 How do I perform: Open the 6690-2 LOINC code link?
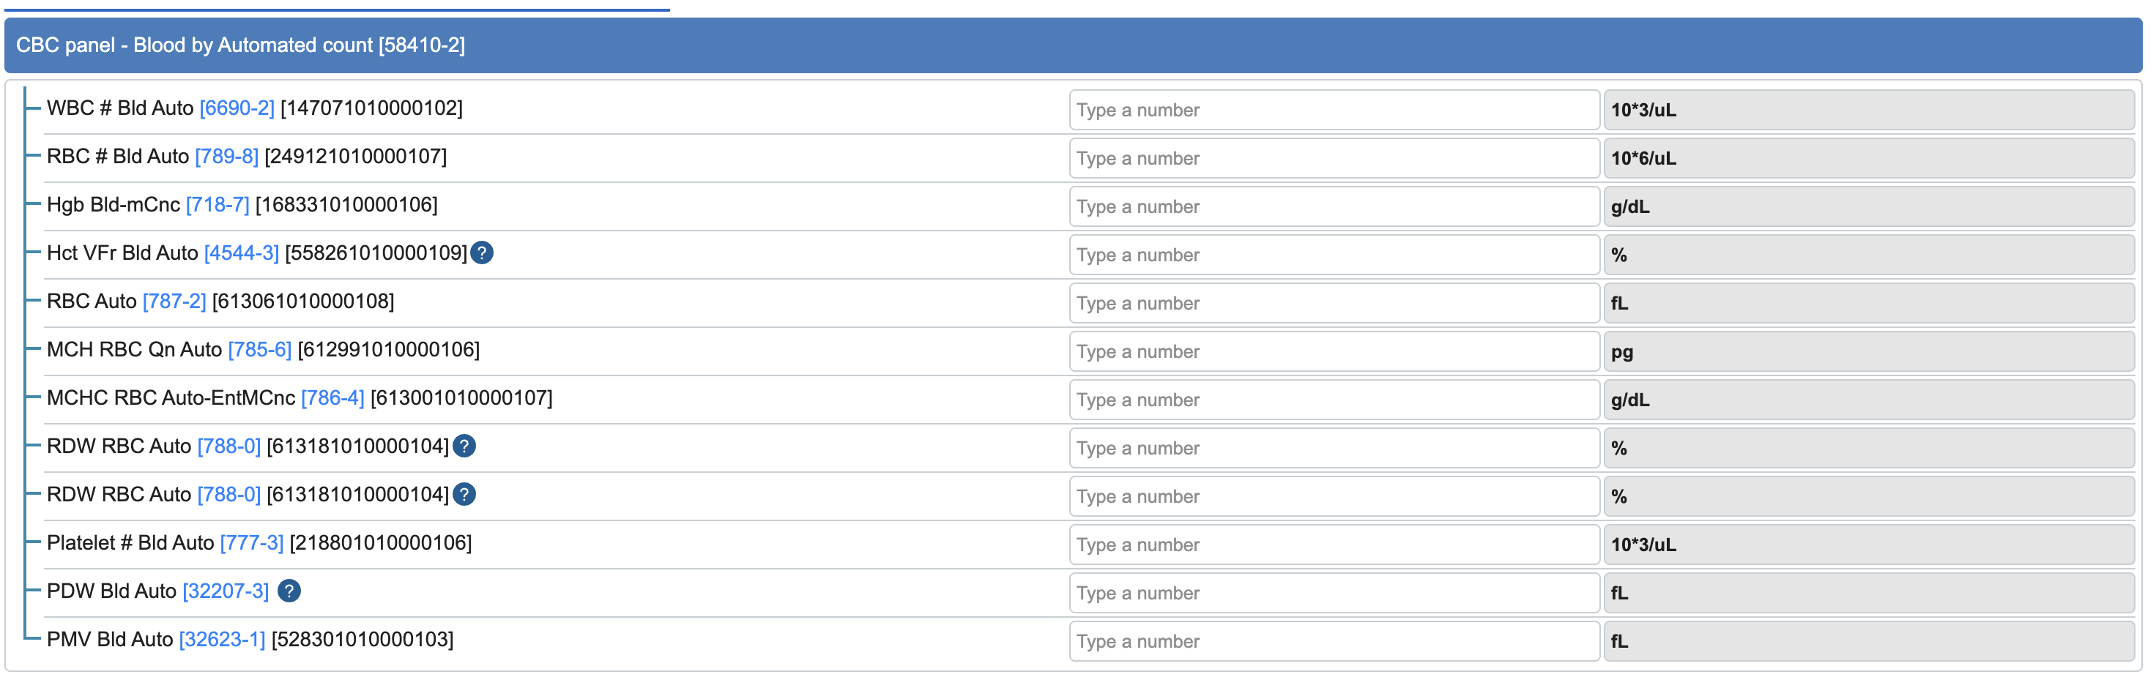237,108
